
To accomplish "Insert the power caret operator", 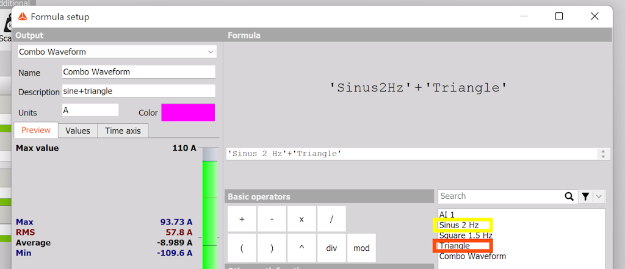I will (x=302, y=248).
